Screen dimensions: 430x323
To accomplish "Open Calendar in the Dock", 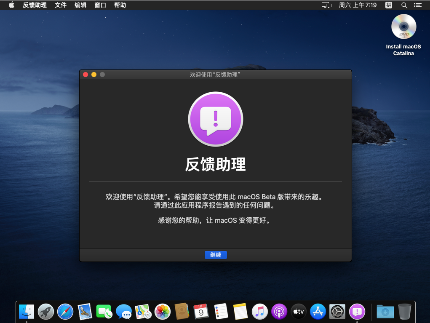I will pyautogui.click(x=201, y=312).
